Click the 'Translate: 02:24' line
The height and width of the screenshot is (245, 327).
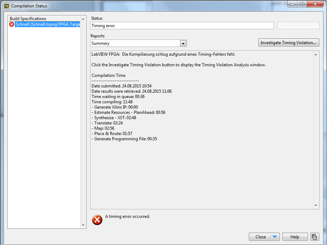(x=107, y=123)
